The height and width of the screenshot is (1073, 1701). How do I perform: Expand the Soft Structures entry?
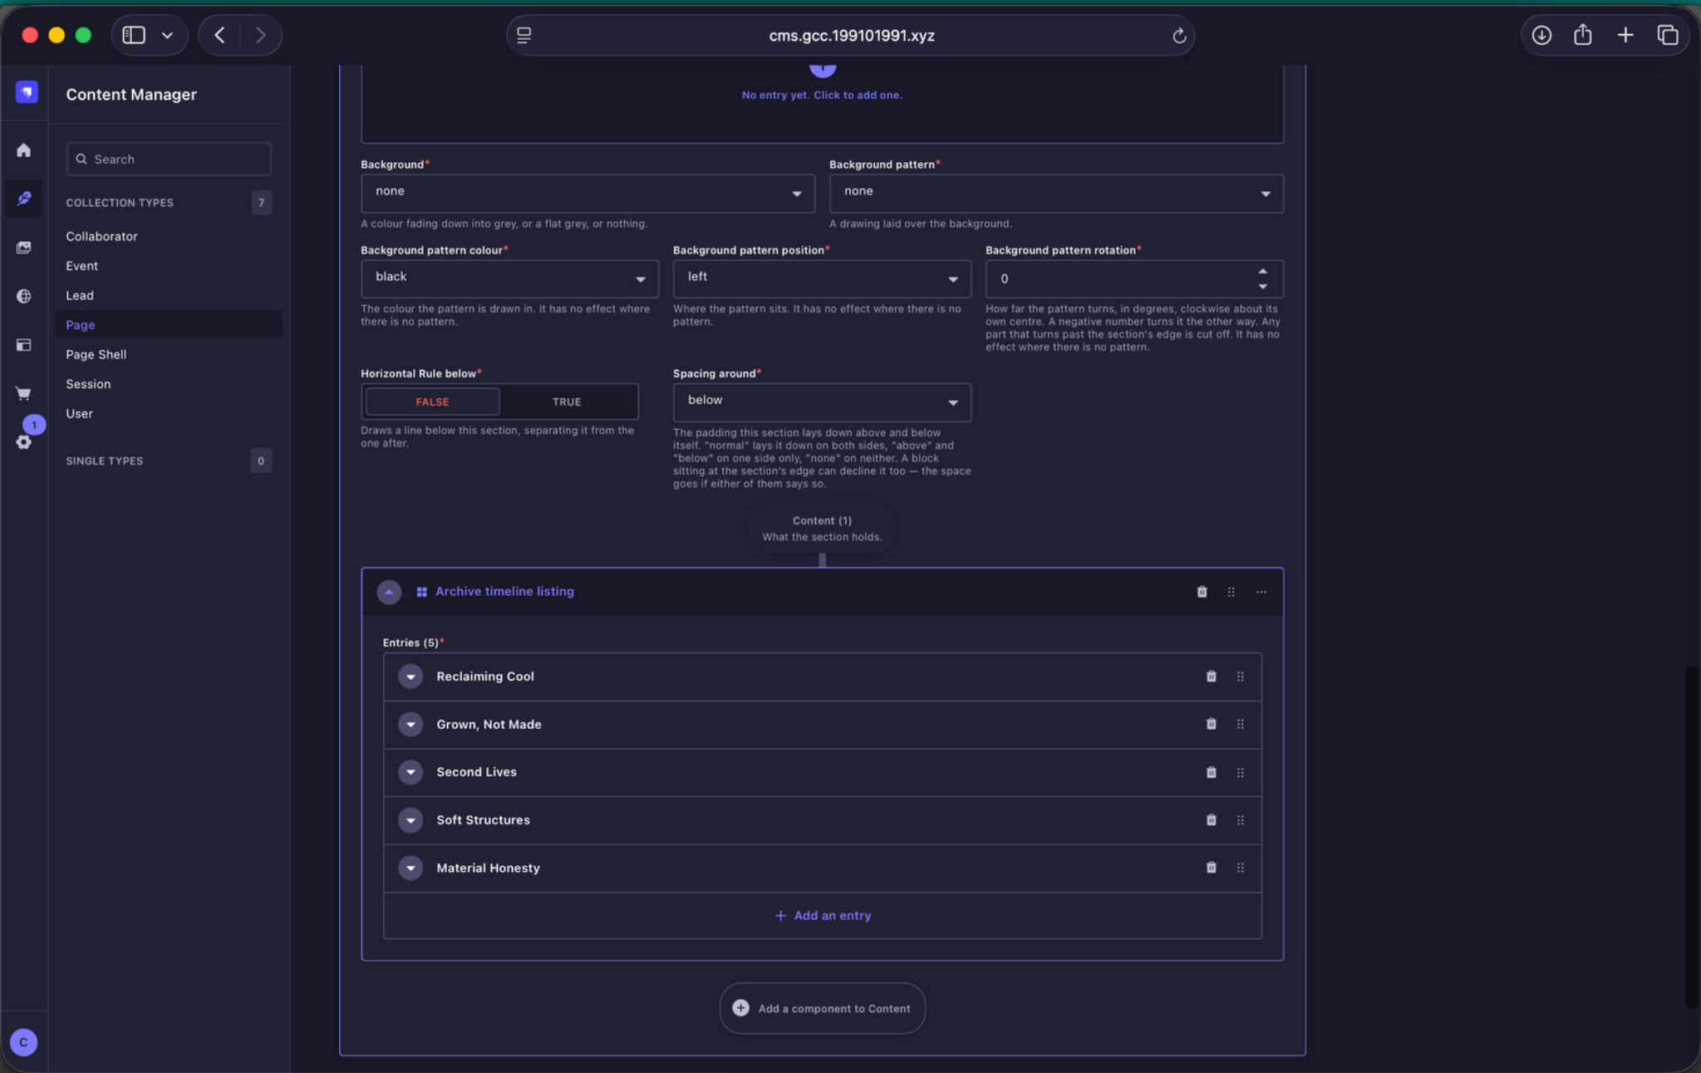coord(411,820)
